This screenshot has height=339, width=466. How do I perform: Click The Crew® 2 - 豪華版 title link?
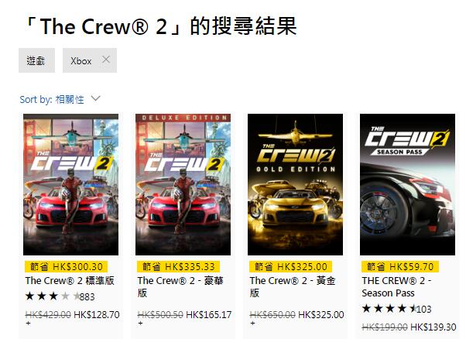180,286
